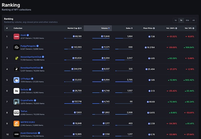Viewport: 201px width, 139px height.
Task: Select the BoredApeYachtClub collection avatar
Action: point(16,69)
